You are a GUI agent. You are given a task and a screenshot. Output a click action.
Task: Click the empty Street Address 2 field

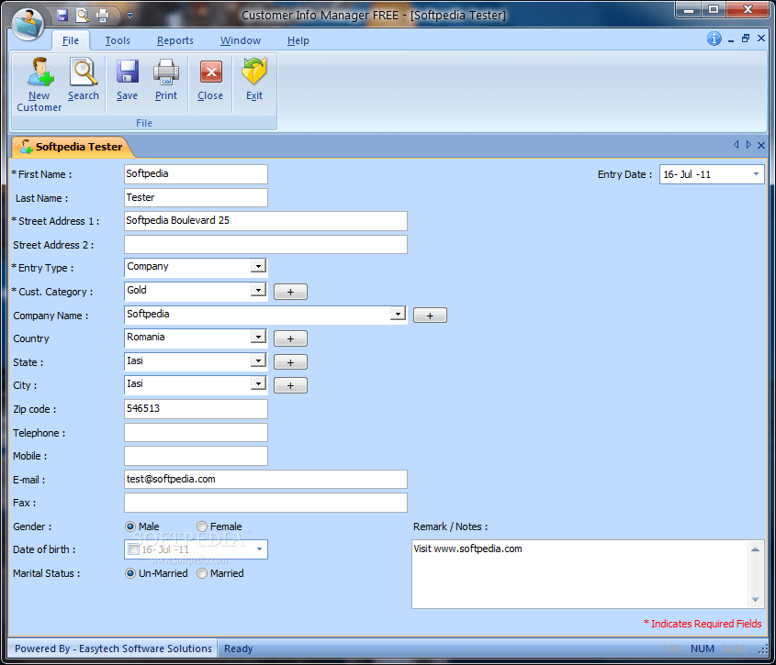[x=265, y=245]
